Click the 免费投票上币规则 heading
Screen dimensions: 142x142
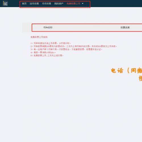tap(39, 37)
